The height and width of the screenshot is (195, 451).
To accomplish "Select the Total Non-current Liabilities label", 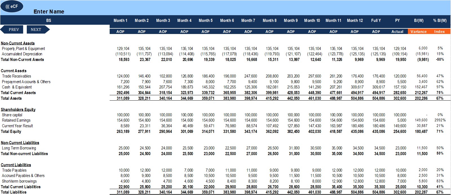I will [x=24, y=154].
